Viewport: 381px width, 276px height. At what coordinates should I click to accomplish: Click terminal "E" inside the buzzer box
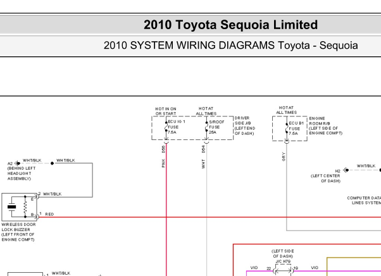tap(32, 199)
